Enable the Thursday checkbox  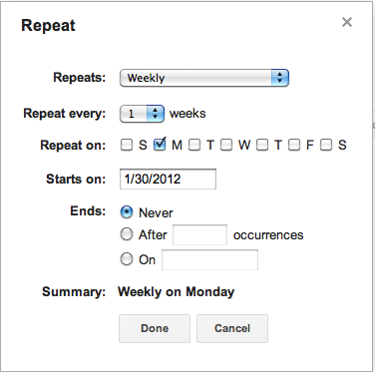(262, 145)
